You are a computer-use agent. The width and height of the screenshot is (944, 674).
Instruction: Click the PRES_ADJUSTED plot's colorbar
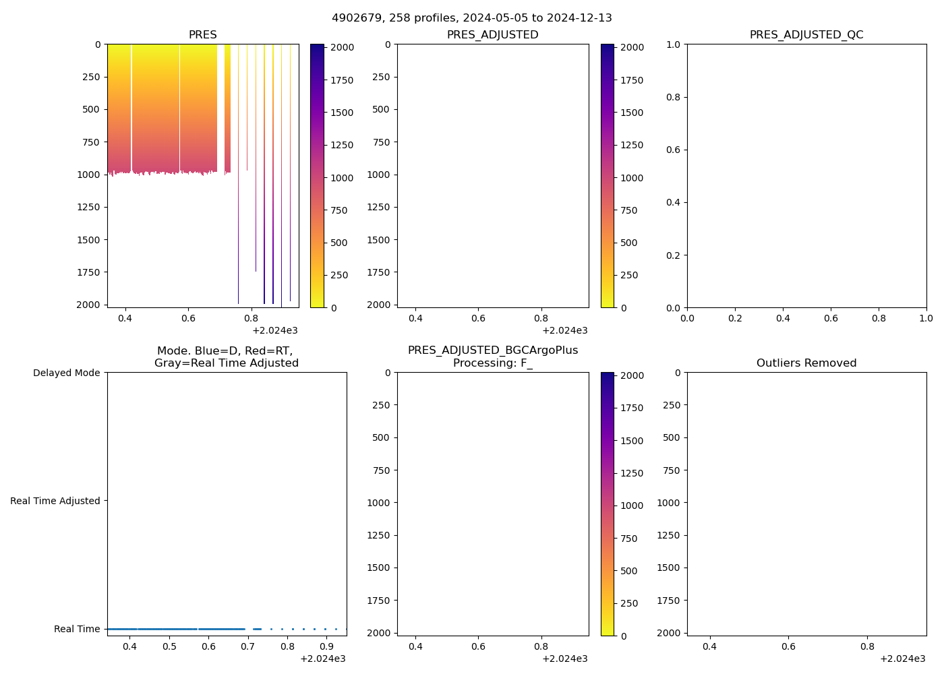[608, 175]
